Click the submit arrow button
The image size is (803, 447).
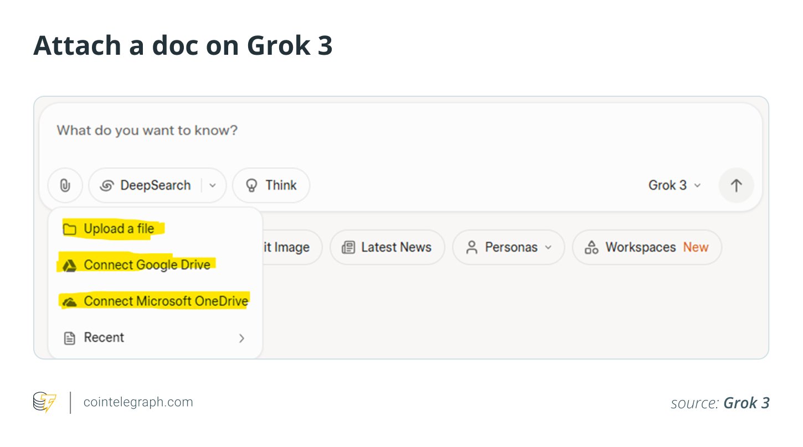tap(736, 185)
